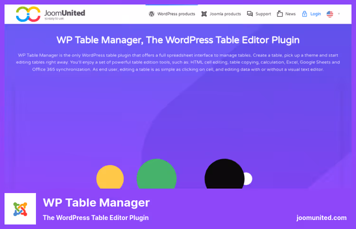356x229 pixels.
Task: Expand the language dropdown arrow
Action: tap(339, 14)
